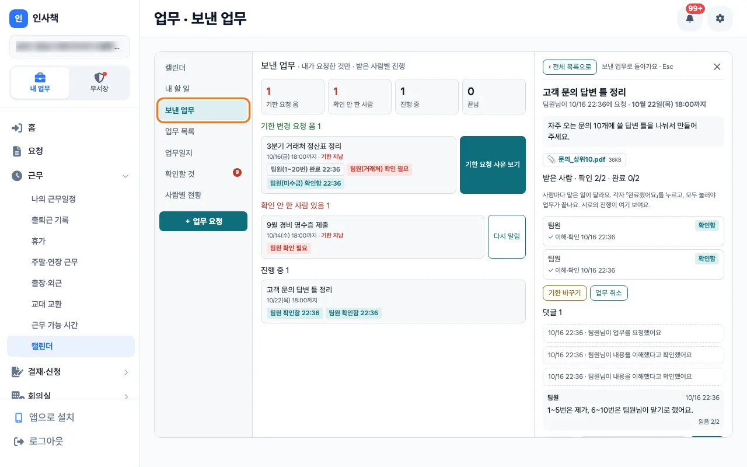Image resolution: width=747 pixels, height=467 pixels.
Task: Click the 기한 요청 사유 보기 button
Action: (x=493, y=165)
